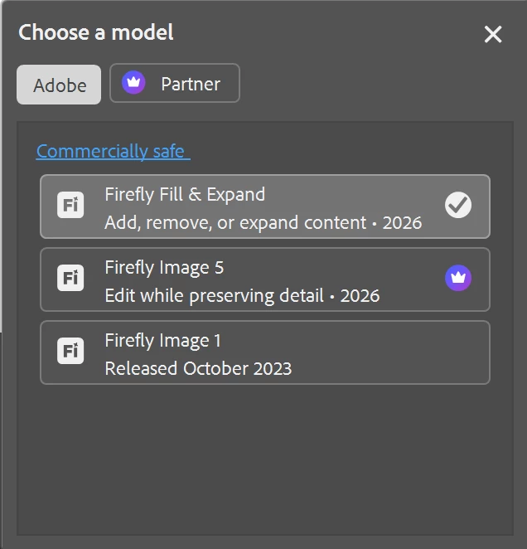The image size is (527, 549).
Task: Close the Choose a model dialog
Action: coord(493,34)
